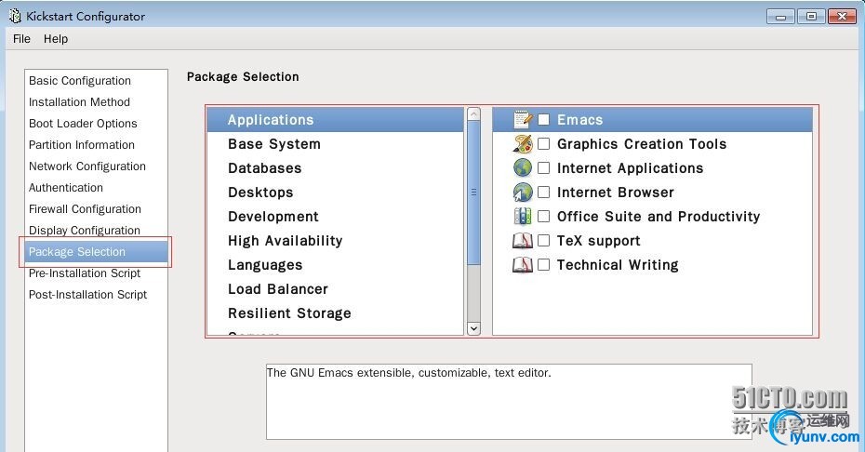Click the Graphics Creation Tools palette icon
Screen dimensions: 865x452
tap(523, 143)
